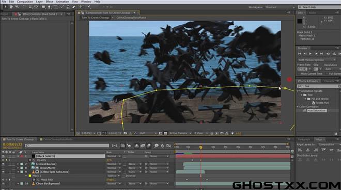This screenshot has width=341, height=190.
Task: Open the Graph Editor from timeline
Action: [168, 146]
